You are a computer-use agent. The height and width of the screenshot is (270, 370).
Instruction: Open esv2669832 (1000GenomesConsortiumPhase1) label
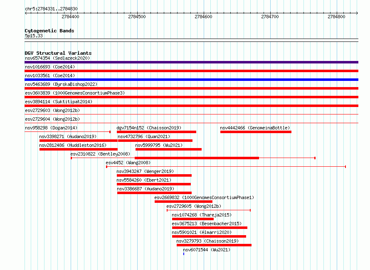click(x=205, y=197)
